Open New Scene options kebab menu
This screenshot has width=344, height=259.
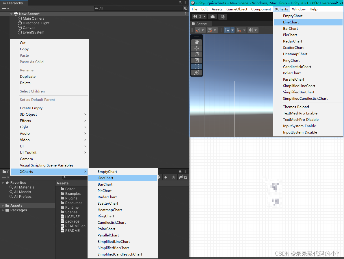(185, 14)
